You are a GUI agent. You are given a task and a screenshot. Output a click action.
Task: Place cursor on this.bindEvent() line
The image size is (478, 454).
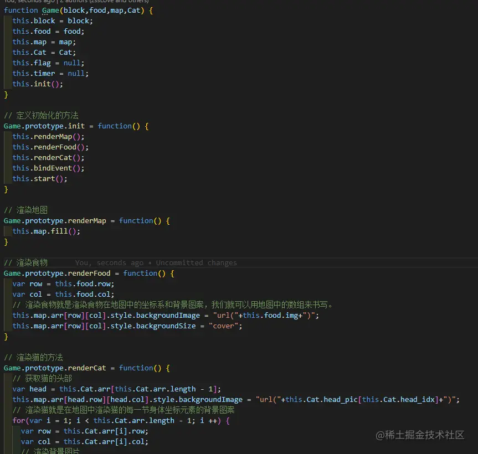47,168
